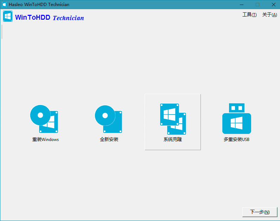The height and width of the screenshot is (221, 280).
Task: Open the 工具(T) menu
Action: [x=249, y=15]
